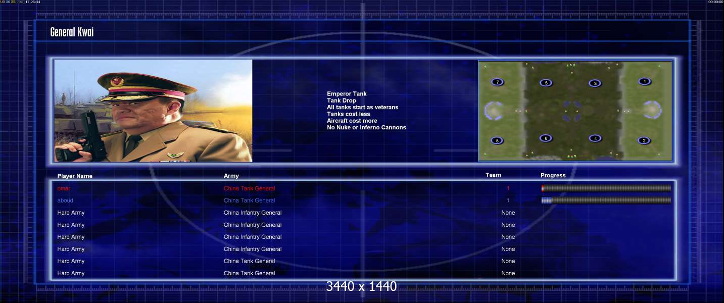Click General Kwai's portrait image

153,111
